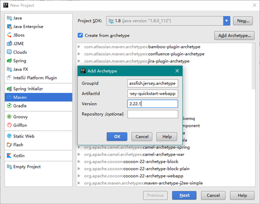Screen dimensions: 260x204
Task: Pick the Gradle icon
Action: click(x=9, y=106)
